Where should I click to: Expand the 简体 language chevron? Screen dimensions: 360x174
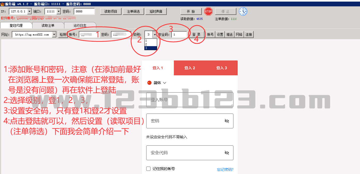(165, 83)
